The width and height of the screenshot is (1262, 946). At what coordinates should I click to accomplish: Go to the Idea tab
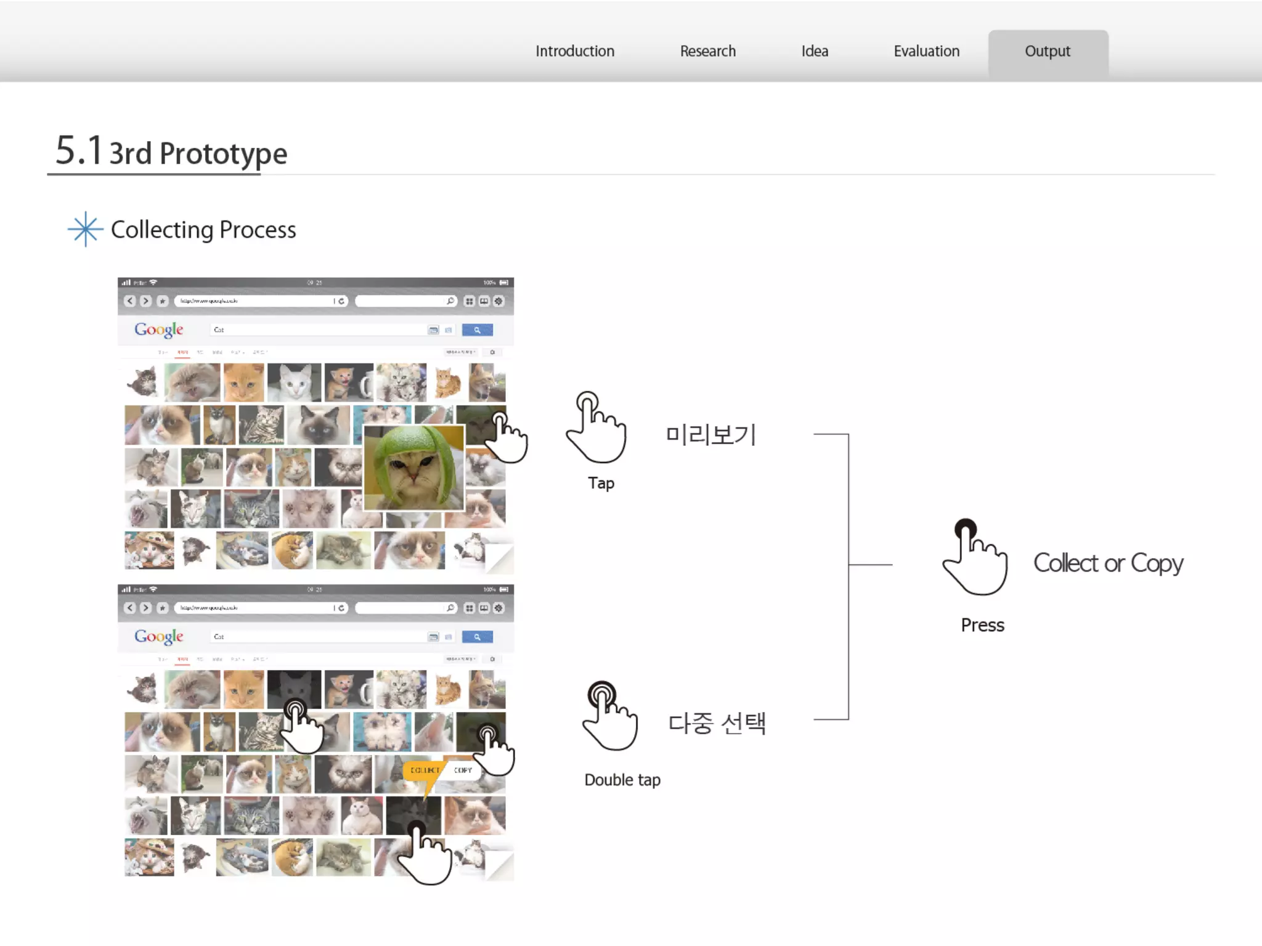[x=814, y=51]
